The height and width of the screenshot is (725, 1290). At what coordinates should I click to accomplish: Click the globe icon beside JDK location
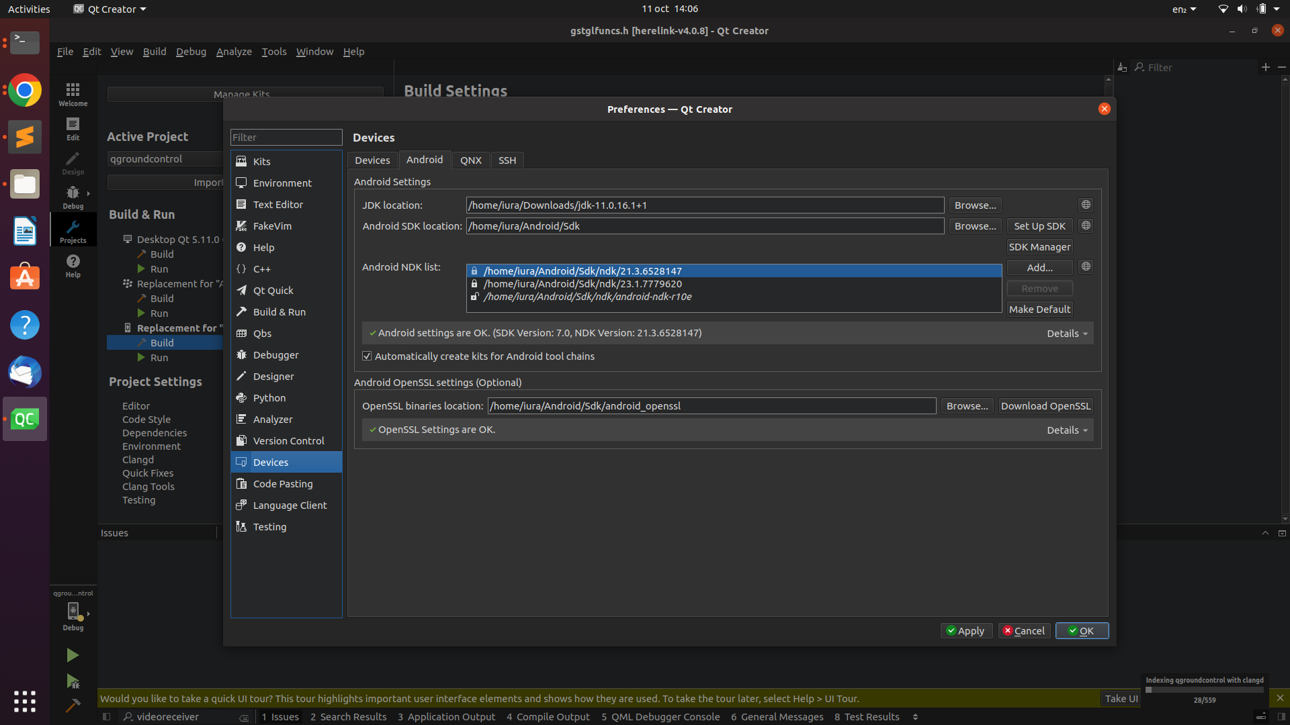pyautogui.click(x=1084, y=205)
